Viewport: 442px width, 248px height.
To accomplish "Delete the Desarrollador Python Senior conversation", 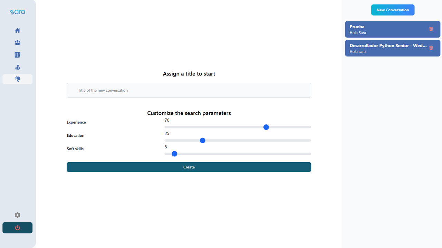I will tap(431, 48).
